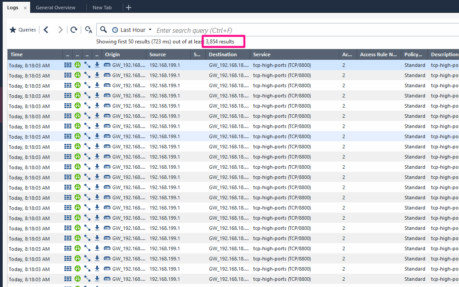459x287 pixels.
Task: Click the magnifying glass search icon
Action: click(x=103, y=30)
